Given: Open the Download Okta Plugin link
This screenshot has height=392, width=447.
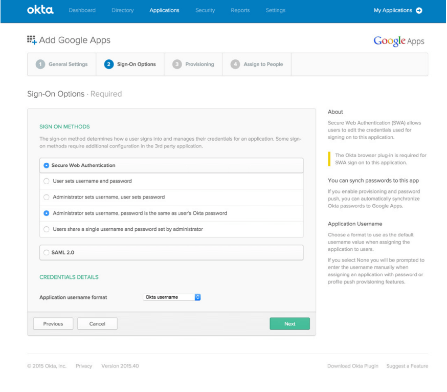Looking at the screenshot, I should click(x=352, y=366).
